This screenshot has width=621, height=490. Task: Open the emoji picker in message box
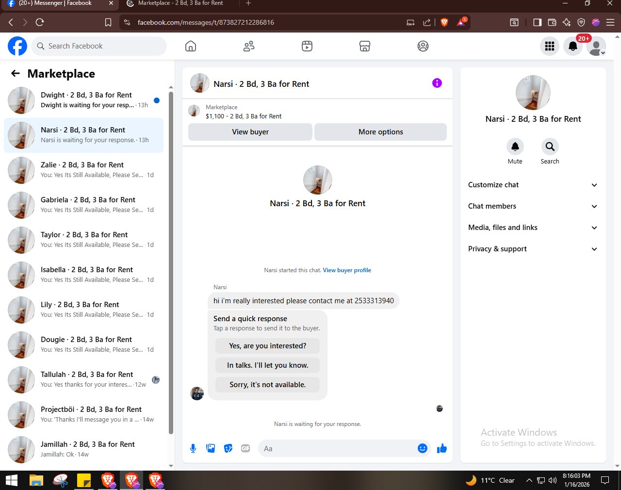coord(423,448)
